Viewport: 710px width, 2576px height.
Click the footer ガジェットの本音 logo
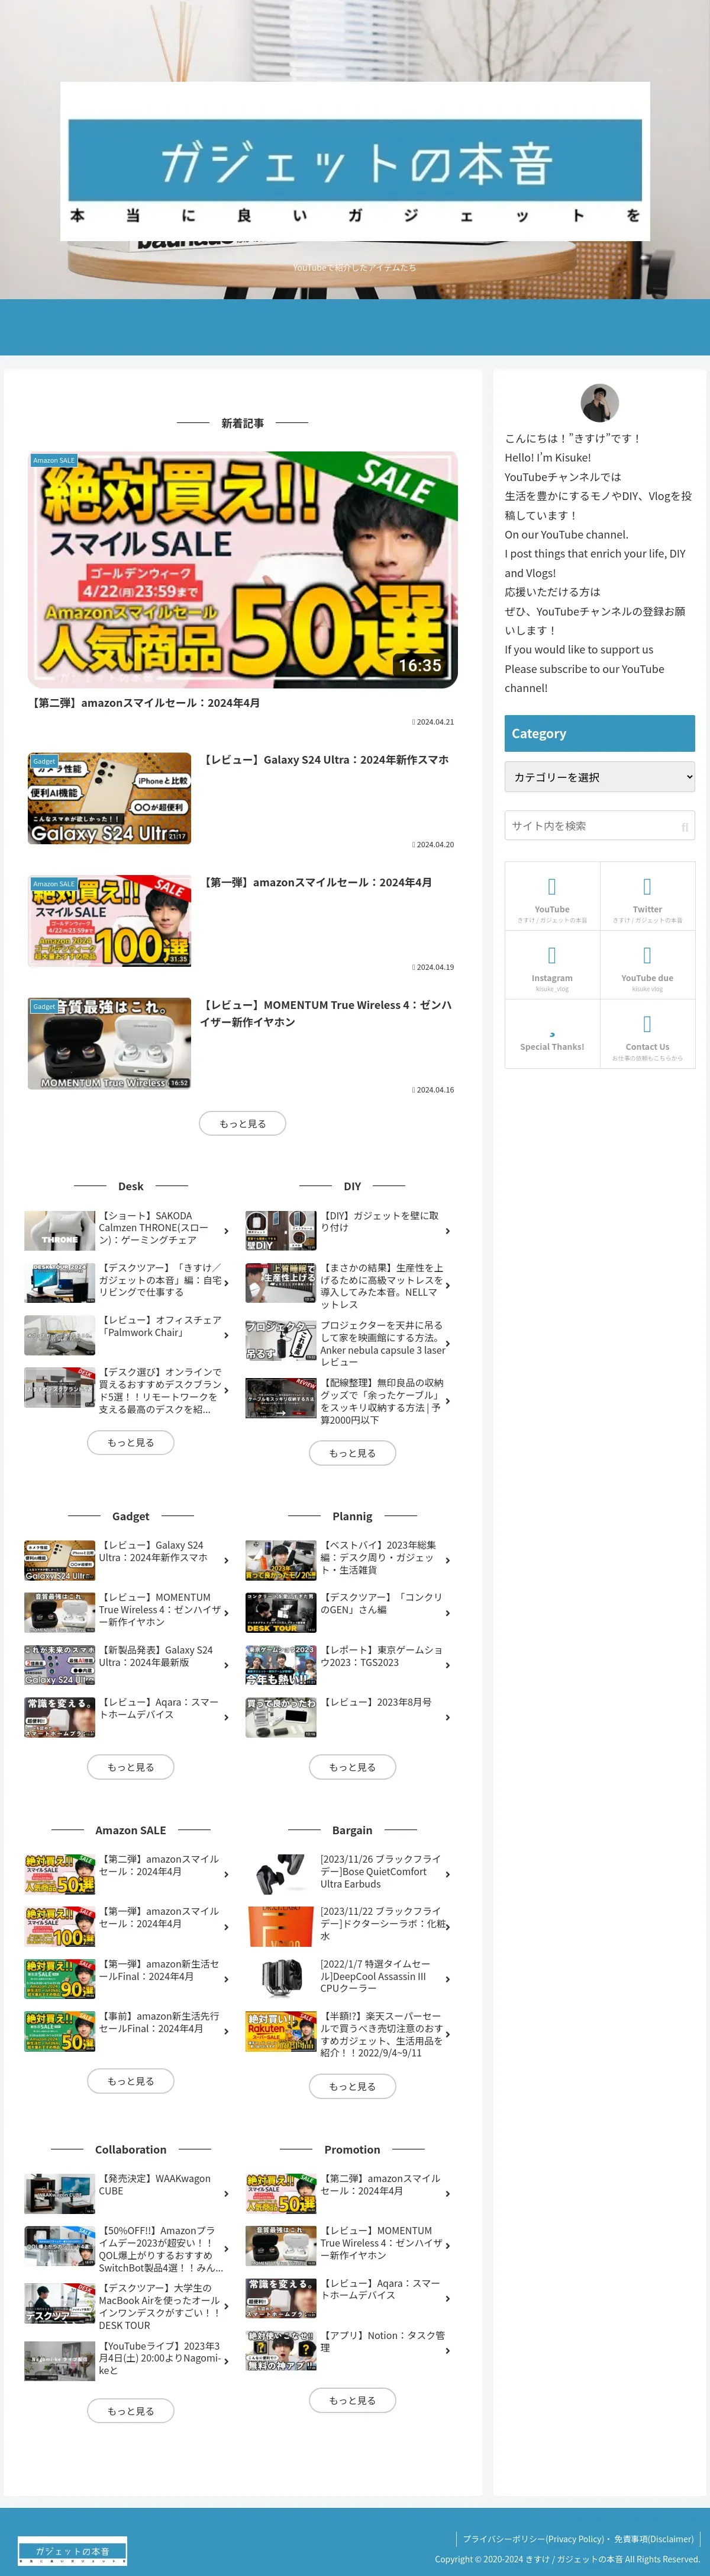(x=72, y=2550)
